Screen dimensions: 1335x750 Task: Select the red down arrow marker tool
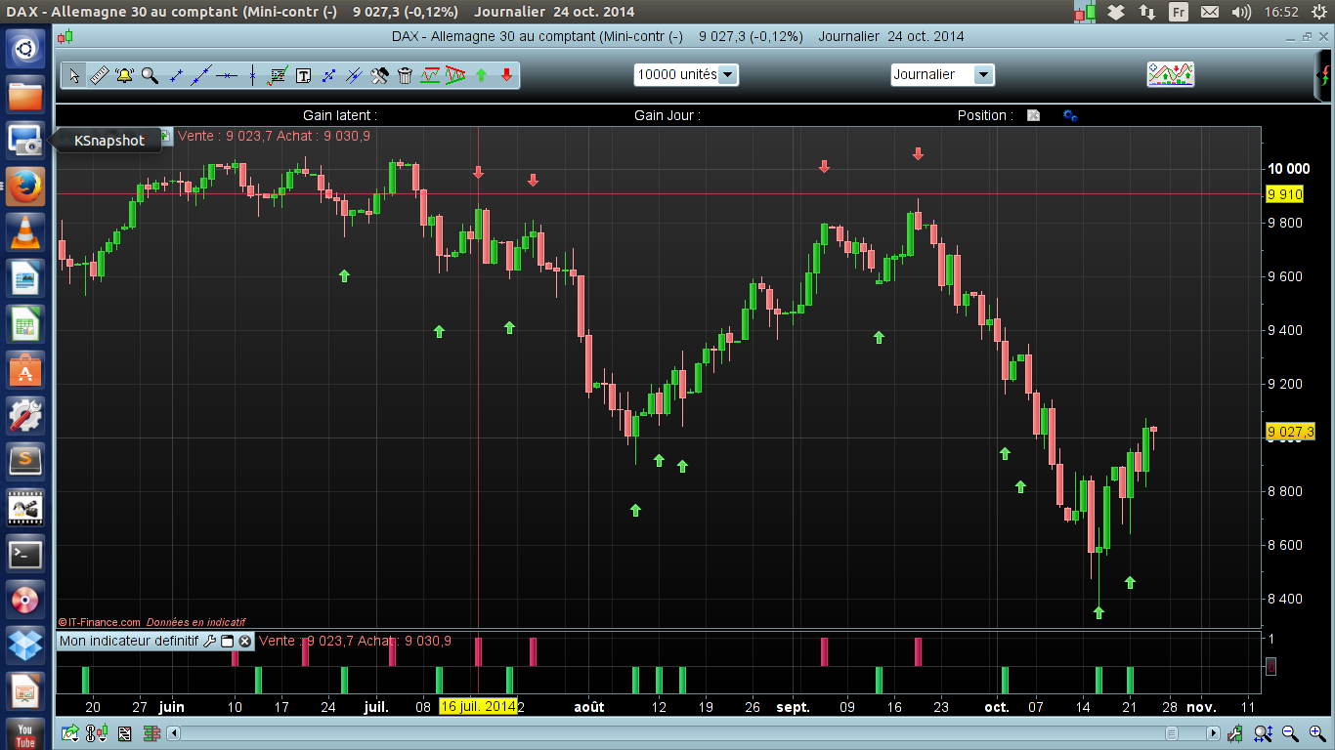[x=506, y=75]
